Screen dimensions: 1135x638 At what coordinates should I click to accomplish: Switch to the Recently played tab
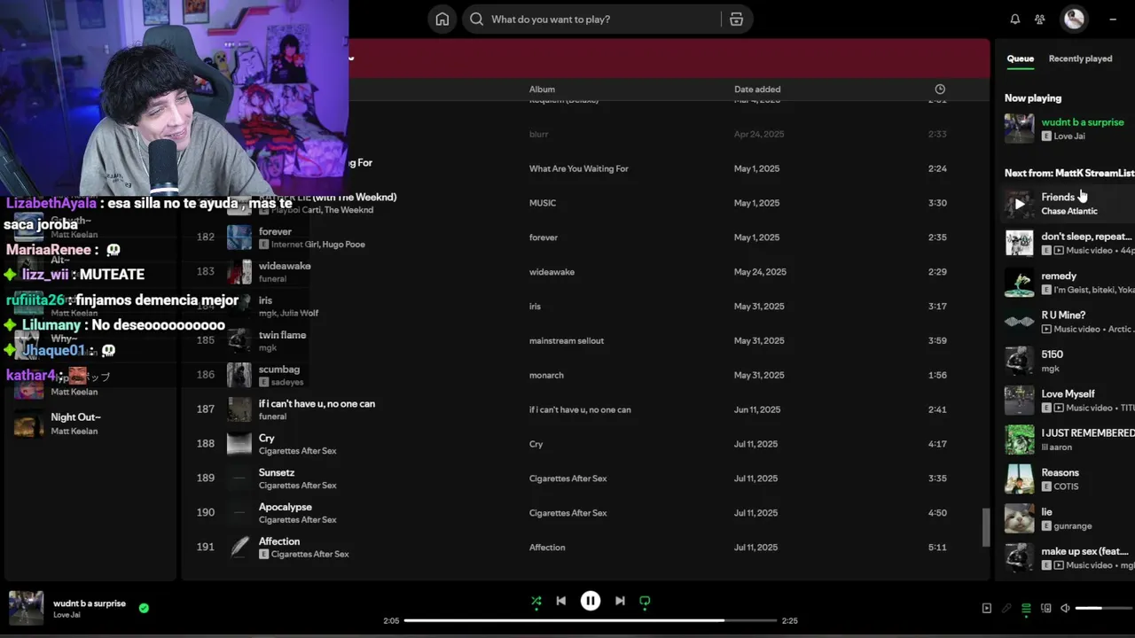[x=1080, y=58]
